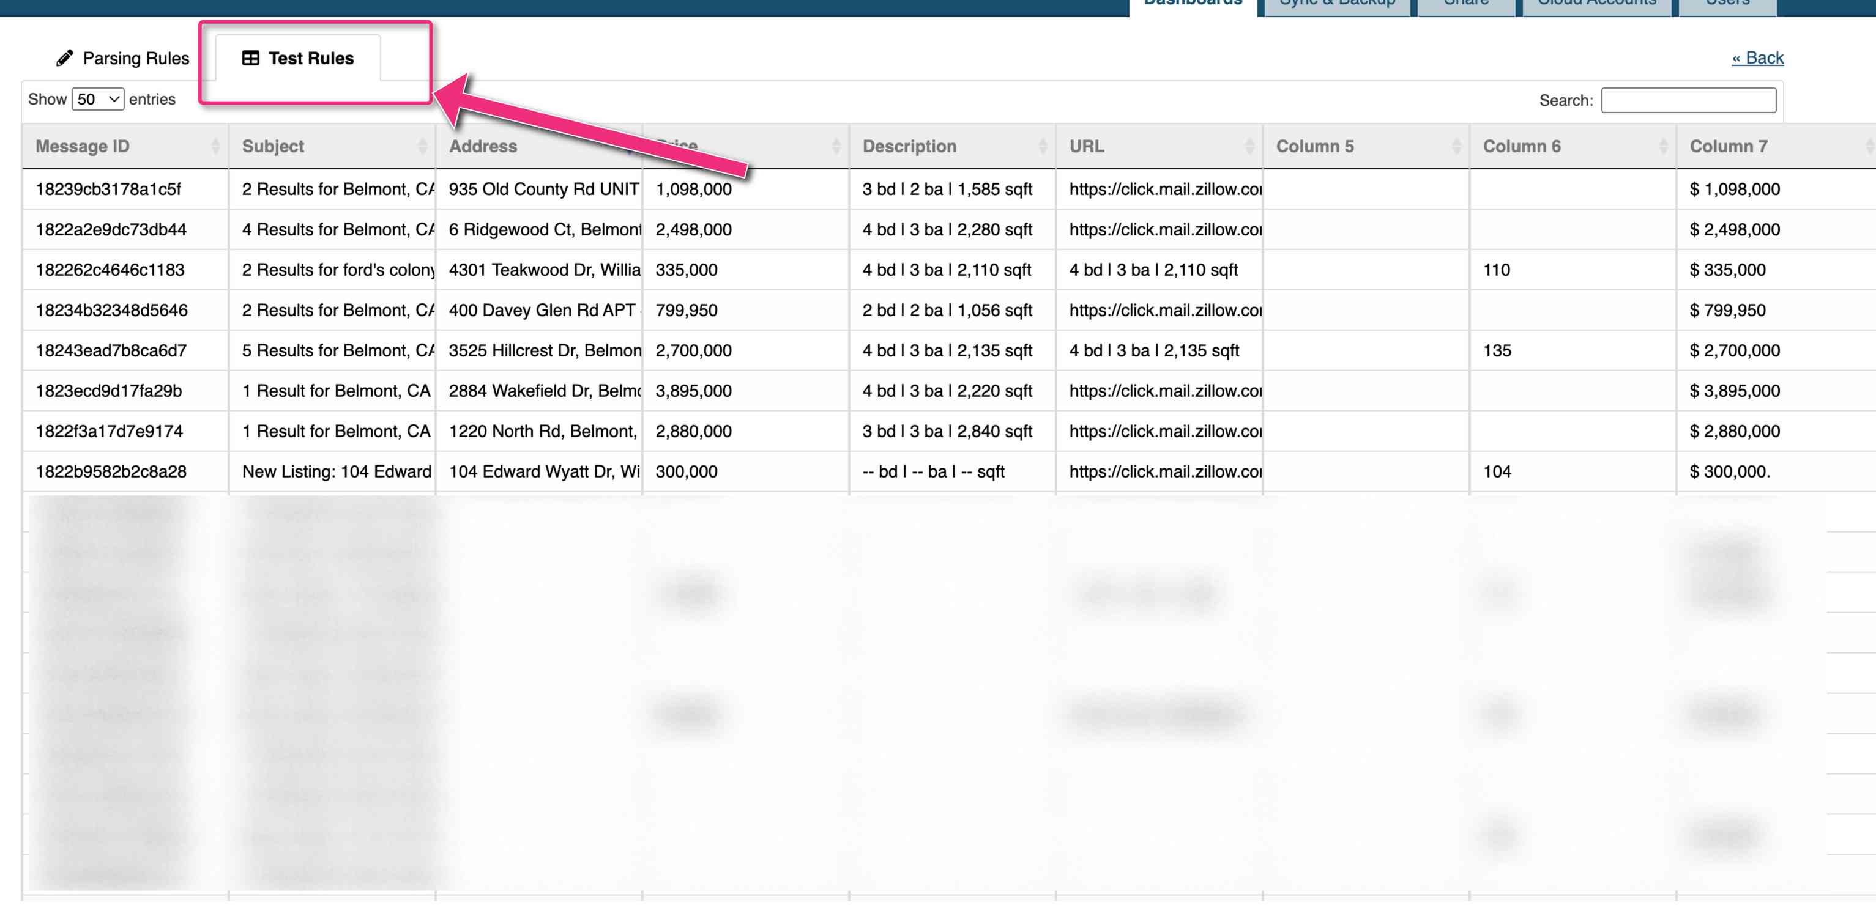Select message ID 18239cb3178a1c5f
The width and height of the screenshot is (1876, 908).
[x=108, y=189]
